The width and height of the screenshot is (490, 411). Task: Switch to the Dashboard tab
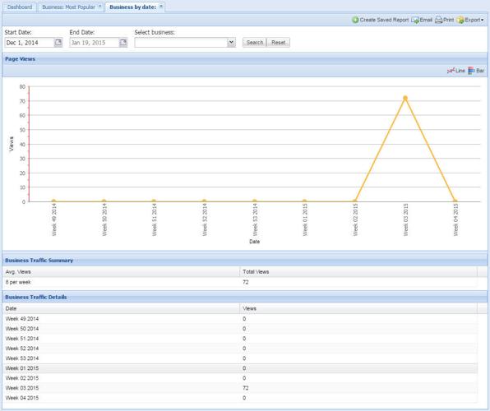point(20,7)
